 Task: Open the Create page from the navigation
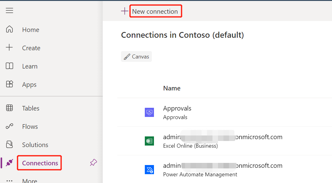[x=31, y=48]
